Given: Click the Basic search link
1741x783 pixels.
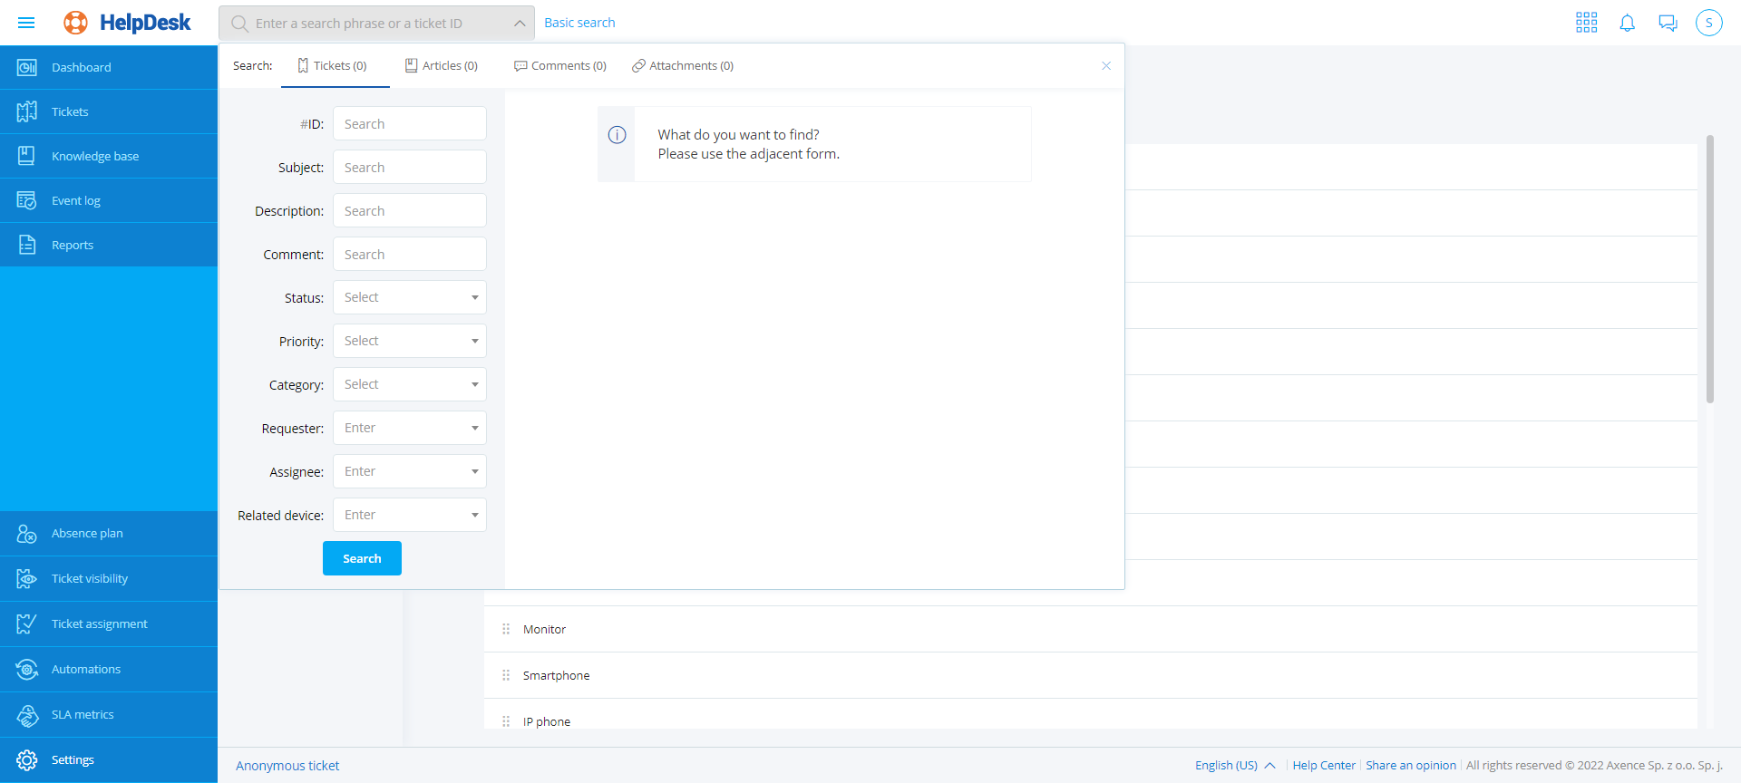Looking at the screenshot, I should click(579, 23).
